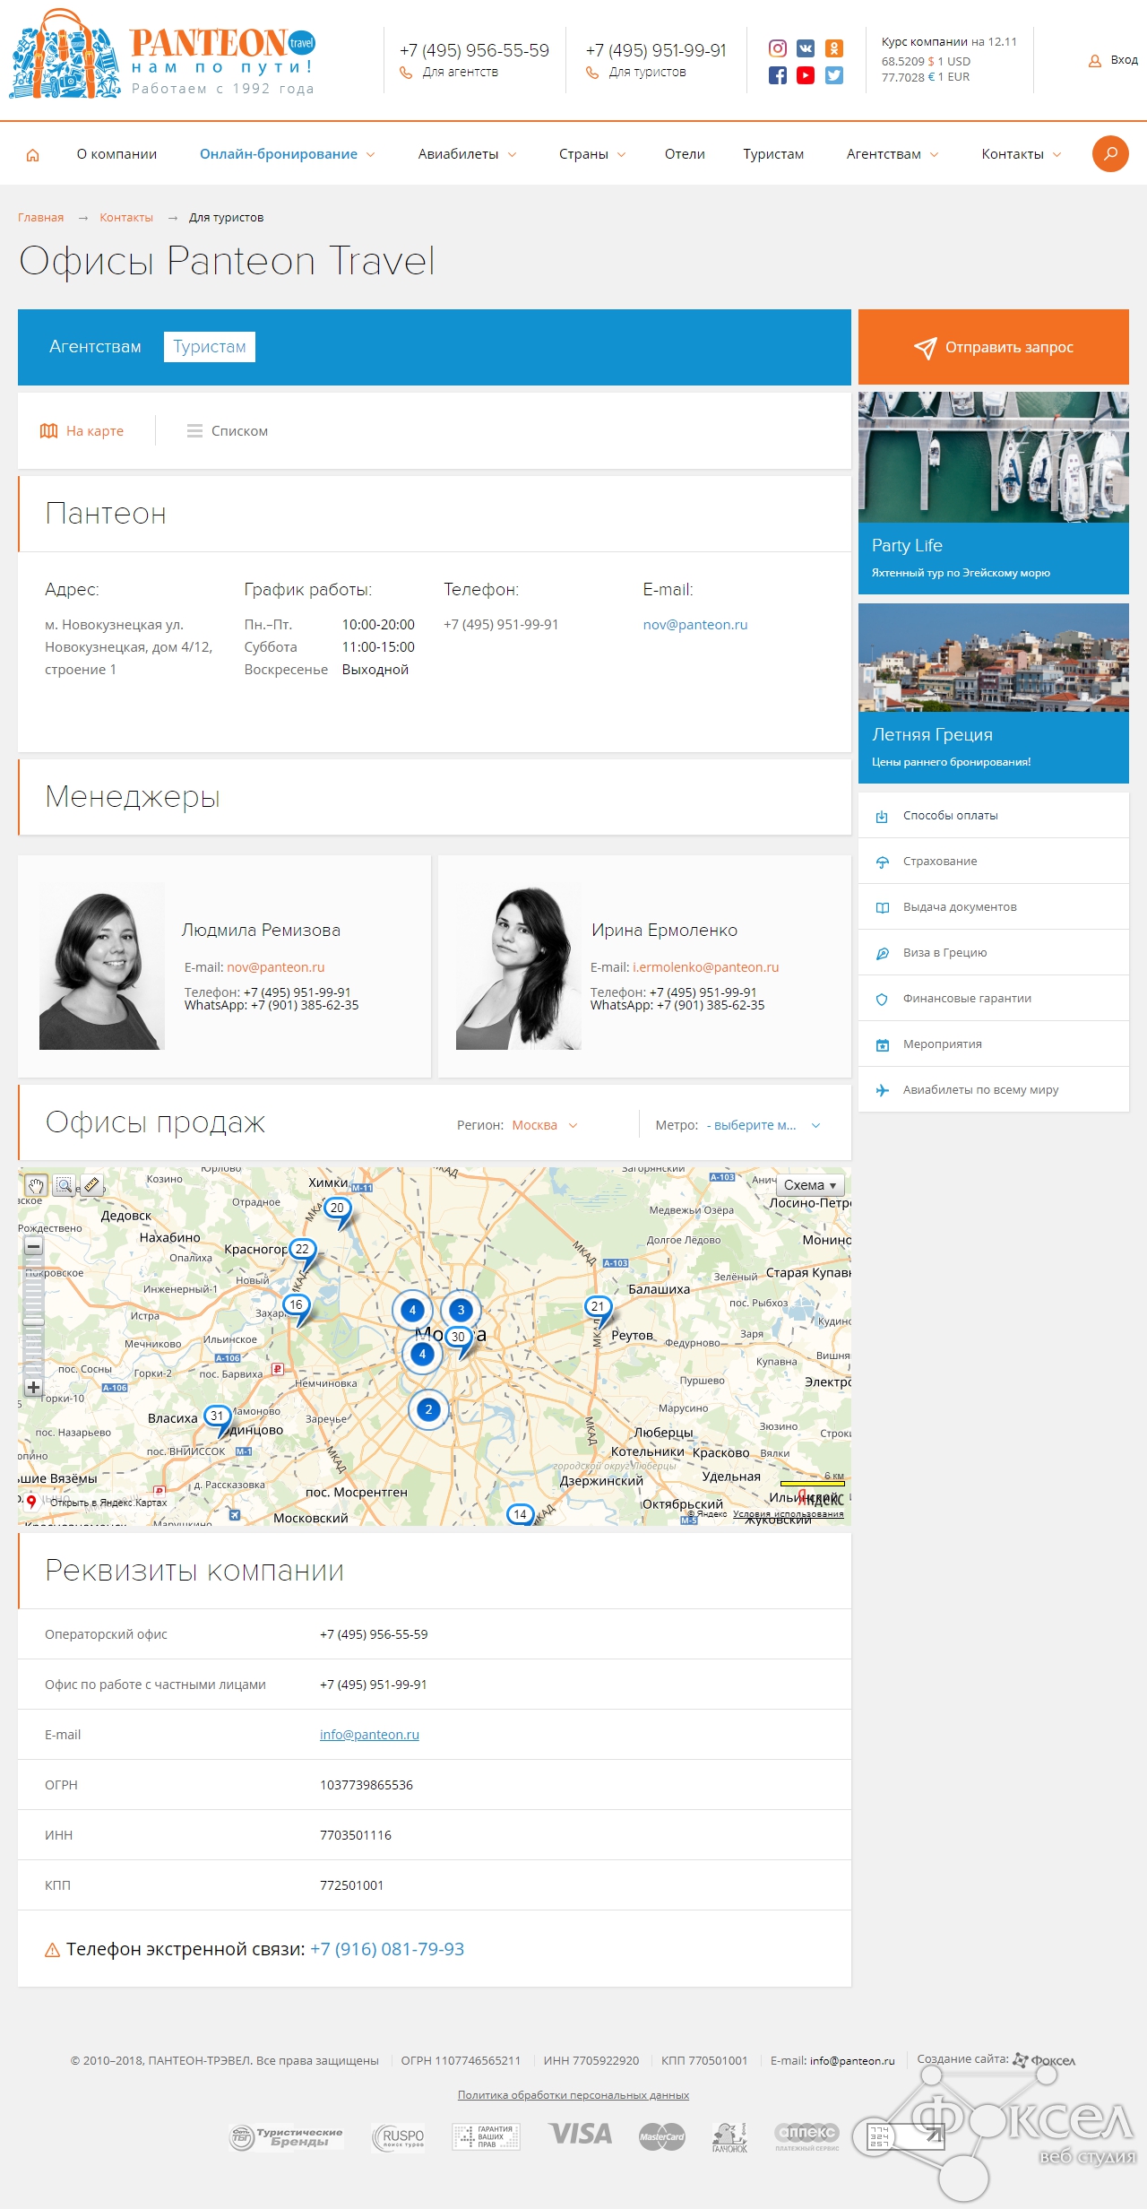
Task: Click the orange search magnifier button
Action: [1109, 153]
